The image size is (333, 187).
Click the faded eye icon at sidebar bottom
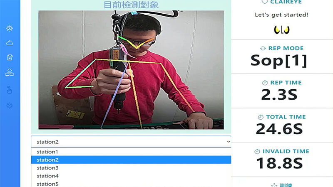(10, 106)
